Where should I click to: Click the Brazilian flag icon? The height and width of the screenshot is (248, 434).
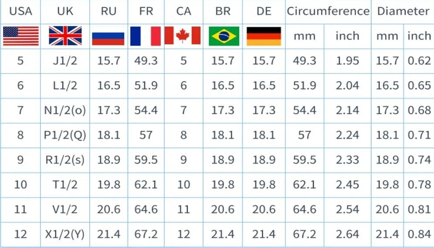223,36
